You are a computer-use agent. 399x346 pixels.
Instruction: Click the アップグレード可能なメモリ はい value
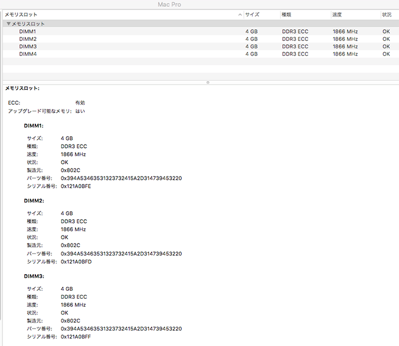[80, 111]
